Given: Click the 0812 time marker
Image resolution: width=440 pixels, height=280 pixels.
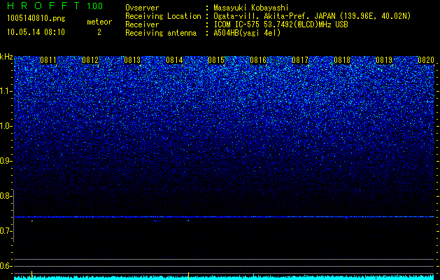Looking at the screenshot, I should [x=90, y=60].
